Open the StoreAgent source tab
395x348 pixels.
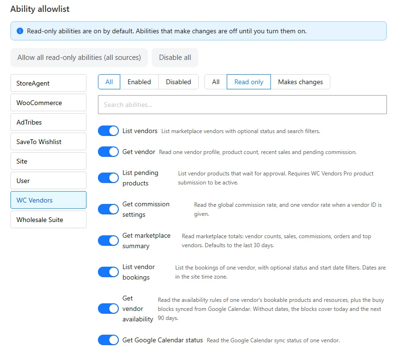click(x=48, y=83)
